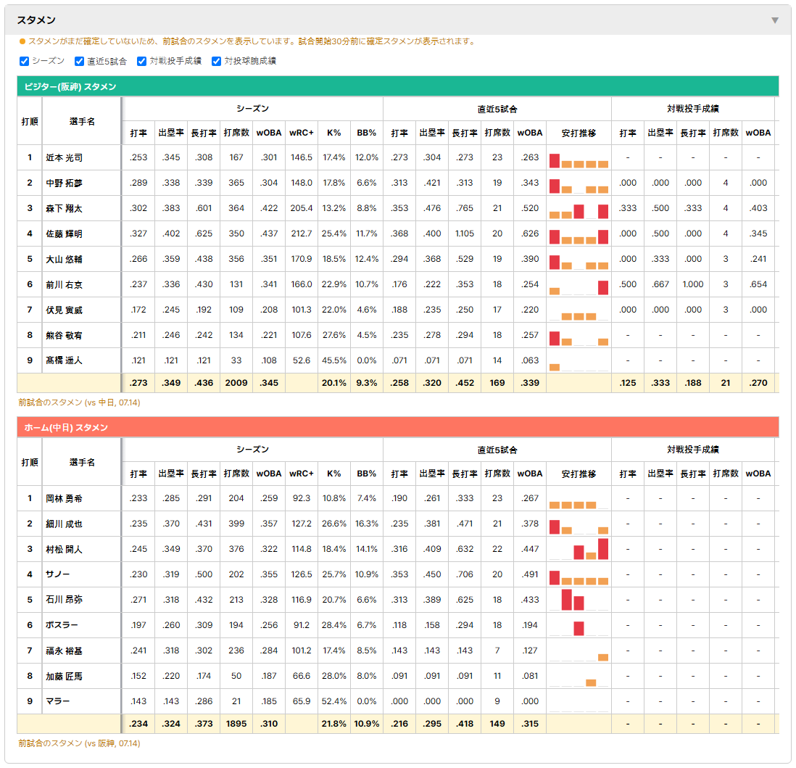796x768 pixels.
Task: Toggle the 直近5試合 checkbox
Action: point(79,62)
